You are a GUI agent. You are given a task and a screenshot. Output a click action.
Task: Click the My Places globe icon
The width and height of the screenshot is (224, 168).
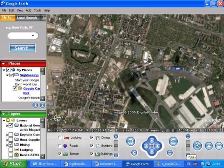point(13,70)
